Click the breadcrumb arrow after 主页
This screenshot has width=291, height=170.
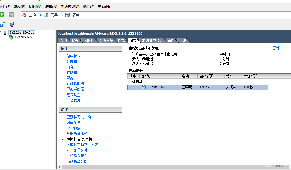pos(41,15)
